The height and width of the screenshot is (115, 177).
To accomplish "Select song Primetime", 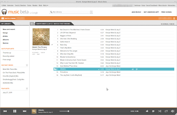I will click(114, 72).
